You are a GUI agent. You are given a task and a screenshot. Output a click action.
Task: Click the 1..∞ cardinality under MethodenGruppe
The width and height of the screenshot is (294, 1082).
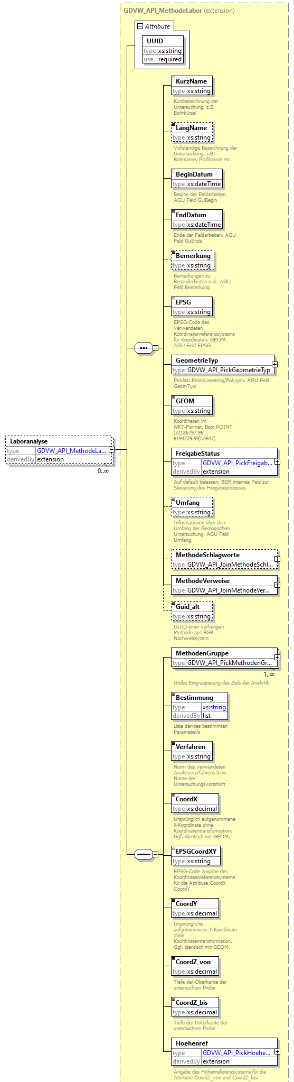pyautogui.click(x=269, y=674)
